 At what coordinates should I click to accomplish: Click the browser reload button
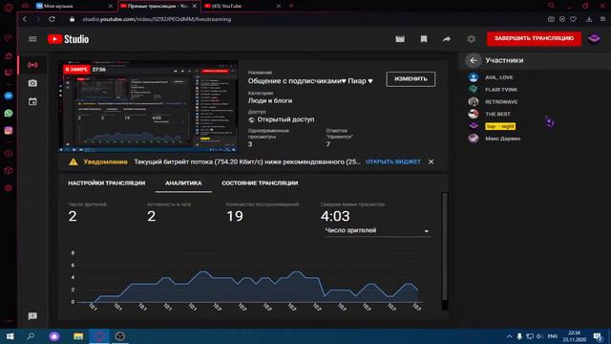click(x=52, y=19)
